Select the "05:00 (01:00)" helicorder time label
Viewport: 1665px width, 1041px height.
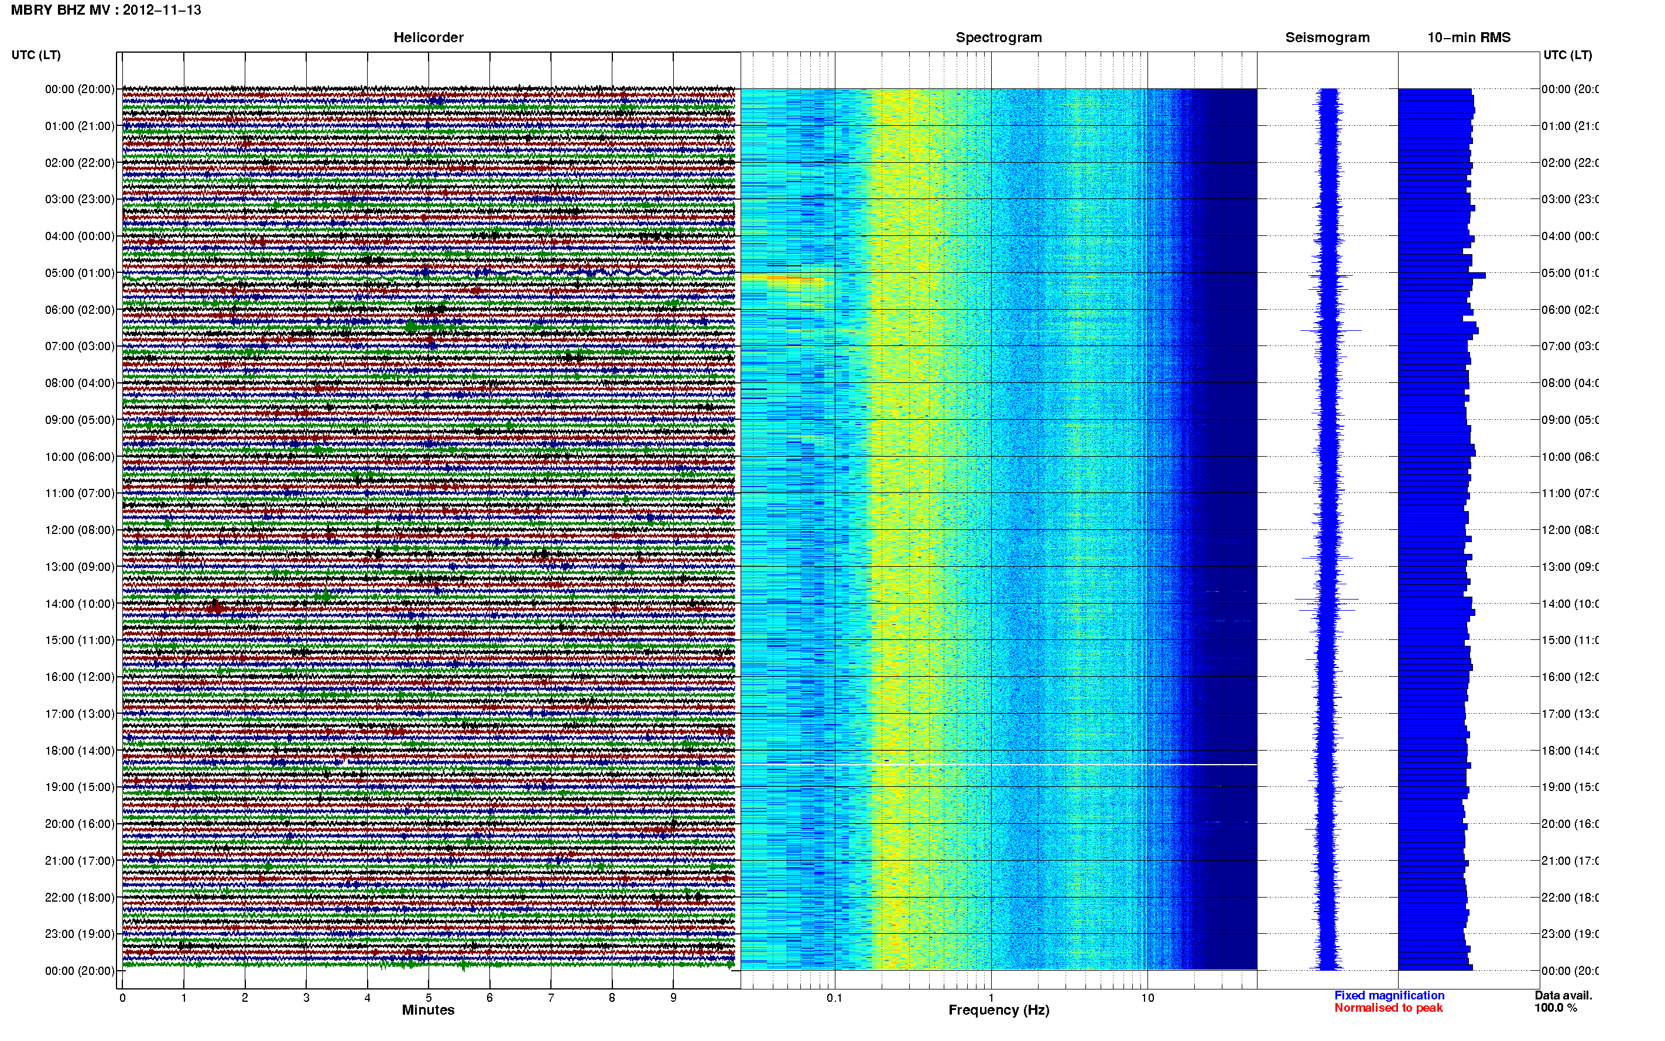pyautogui.click(x=80, y=273)
